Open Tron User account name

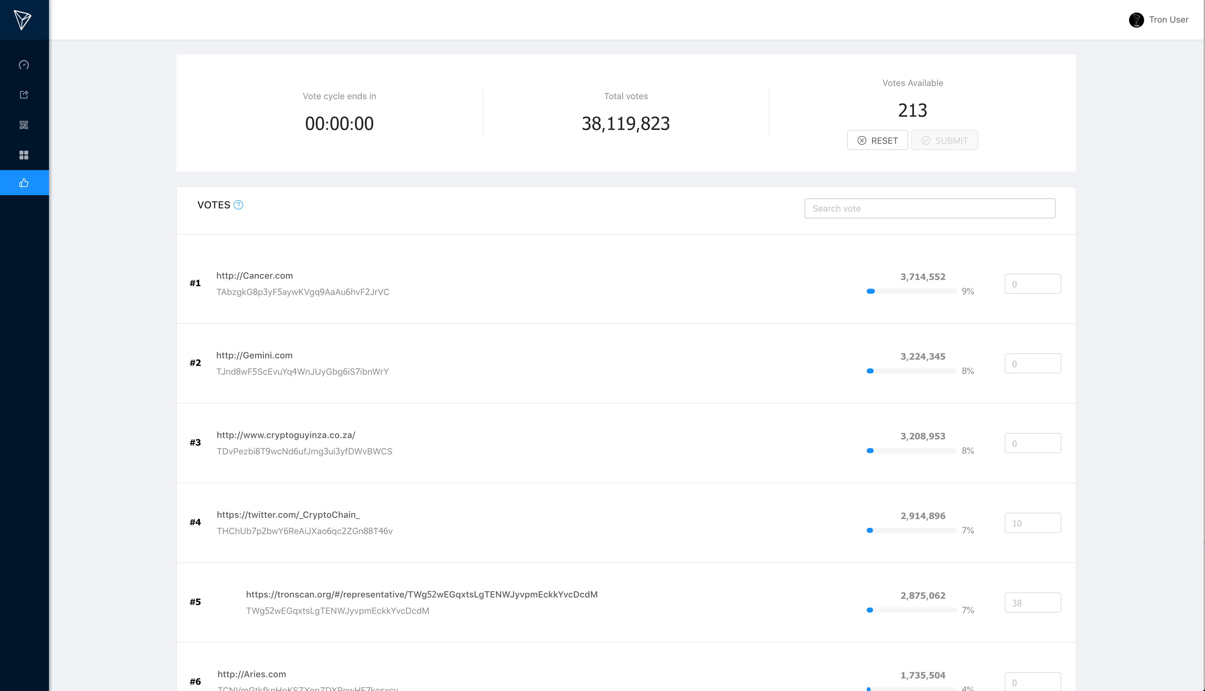click(x=1169, y=20)
